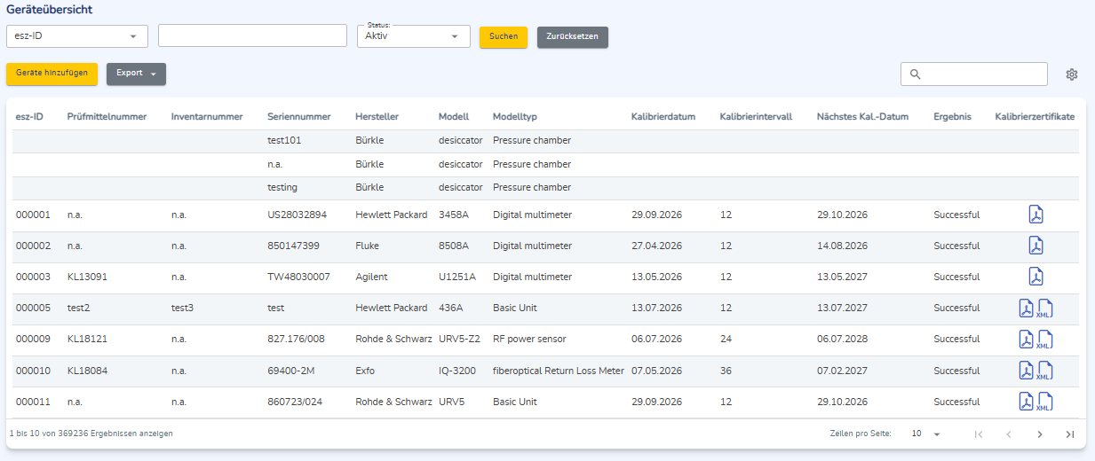Open the Status dropdown showing Aktiv
This screenshot has width=1095, height=461.
[414, 35]
